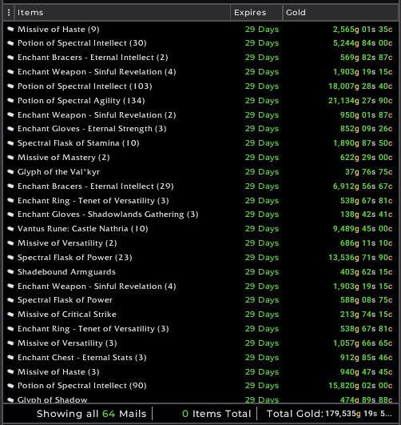This screenshot has width=401, height=425.
Task: Click mail icon for Enchant Gloves - Shadowlands Gathering (3)
Action: click(x=10, y=215)
